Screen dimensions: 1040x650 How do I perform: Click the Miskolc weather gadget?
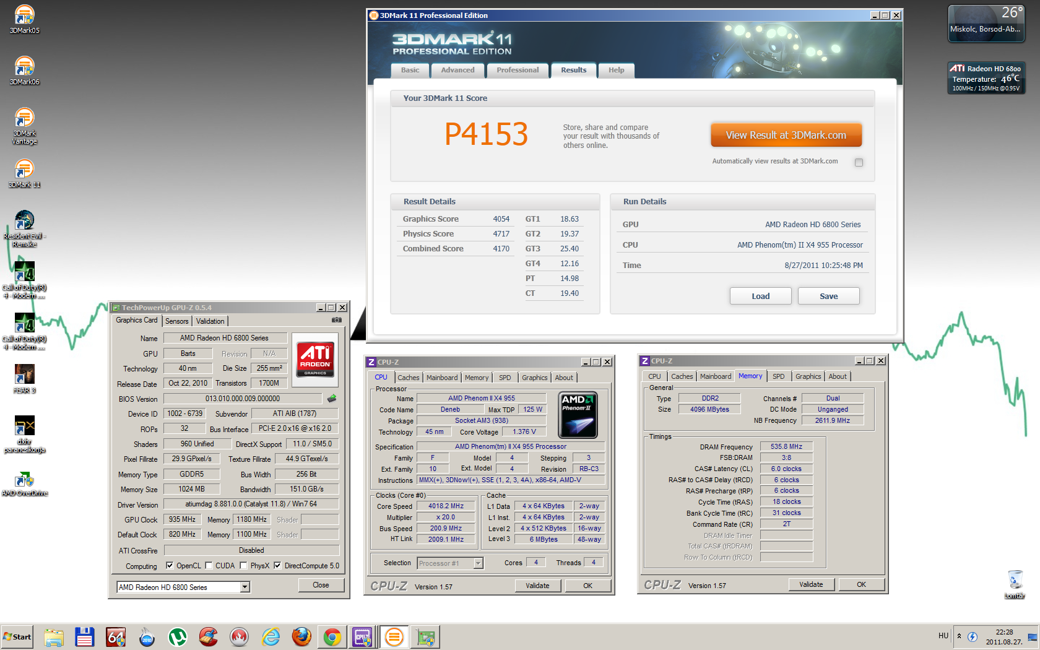coord(986,24)
